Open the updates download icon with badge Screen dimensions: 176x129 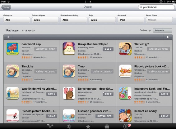point(127,127)
